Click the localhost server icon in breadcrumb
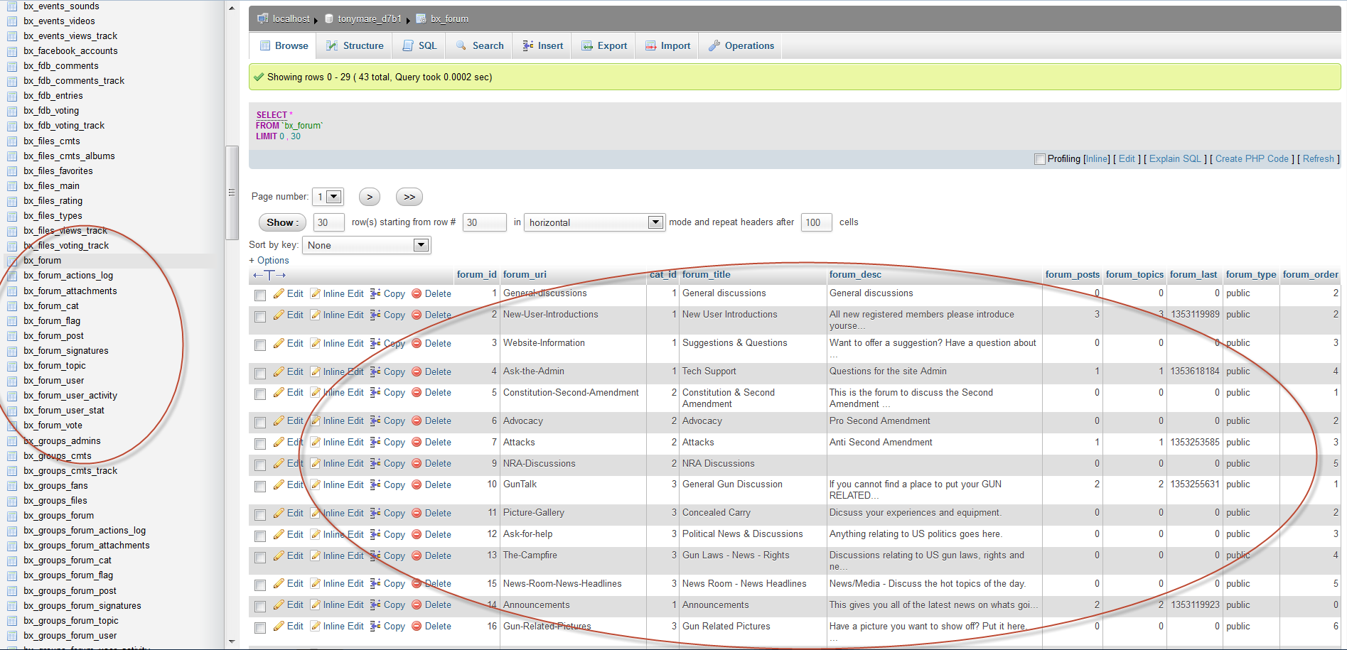 [262, 18]
